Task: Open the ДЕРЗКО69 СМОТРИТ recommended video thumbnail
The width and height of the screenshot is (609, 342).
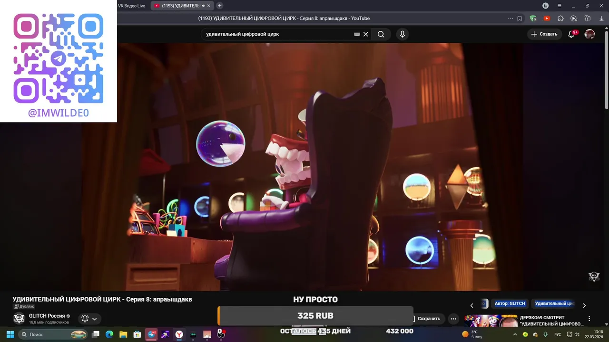Action: pos(491,321)
